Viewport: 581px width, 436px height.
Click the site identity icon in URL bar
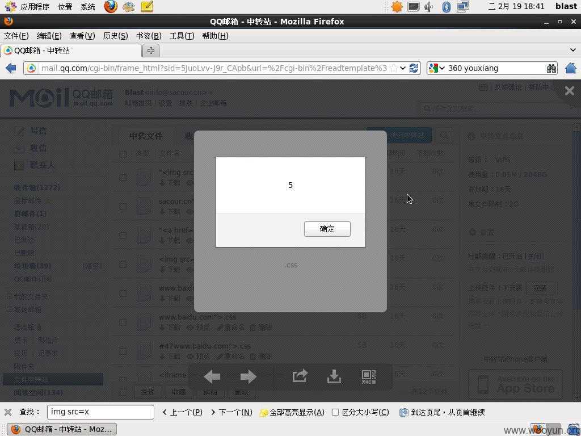pos(32,68)
